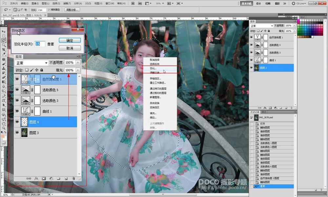Viewport: 328px width, 197px height.
Task: Select the Eraser tool
Action: 4,77
